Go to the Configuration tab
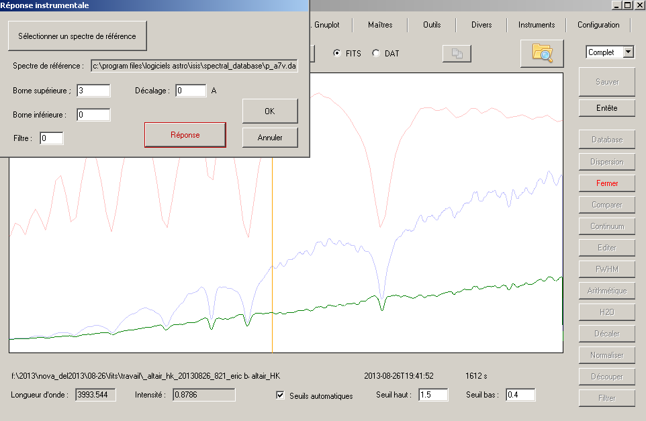This screenshot has height=421, width=646. point(598,25)
